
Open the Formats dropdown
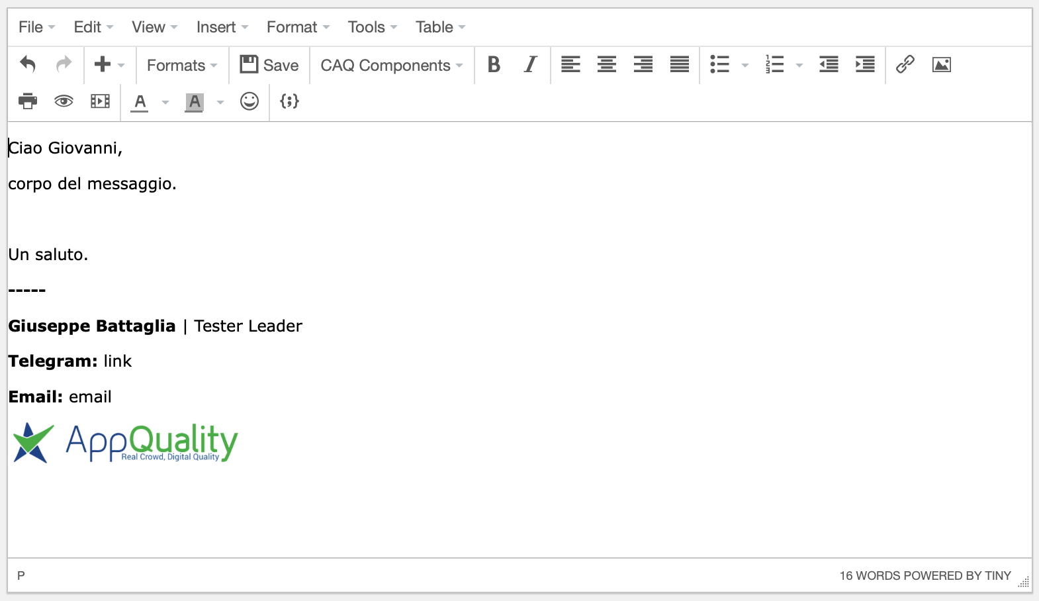click(x=182, y=65)
